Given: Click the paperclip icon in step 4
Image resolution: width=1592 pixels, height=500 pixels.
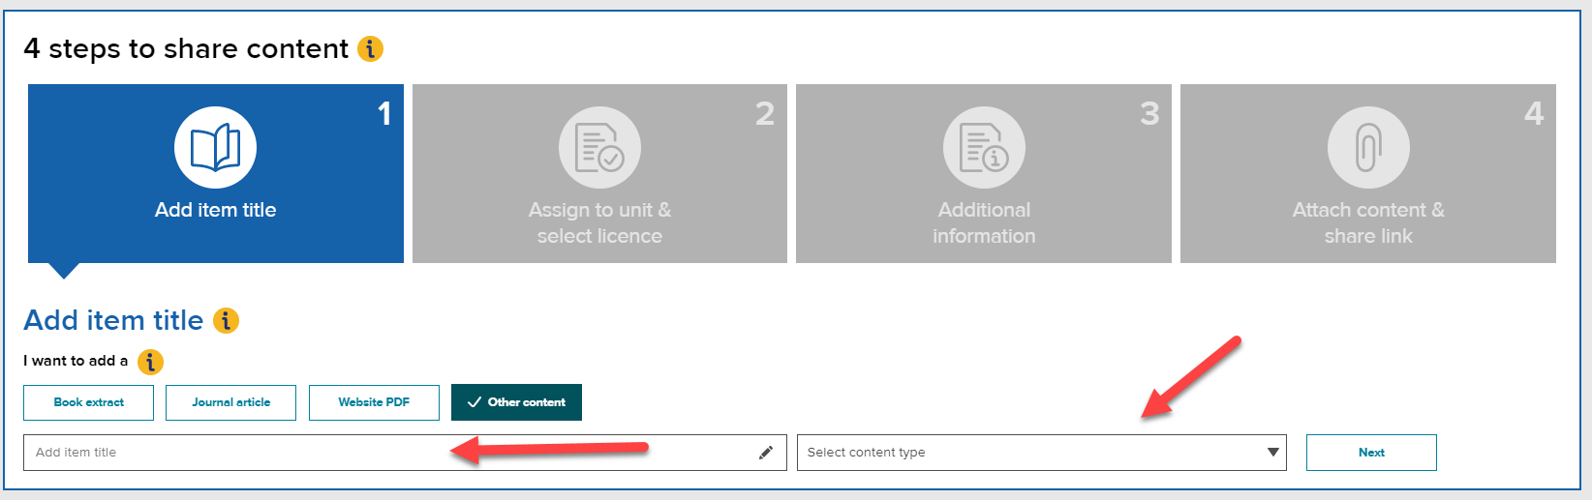Looking at the screenshot, I should (1368, 148).
